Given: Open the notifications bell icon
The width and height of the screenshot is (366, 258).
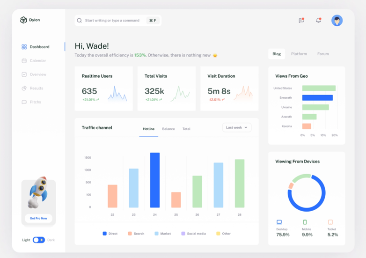Looking at the screenshot, I should pos(319,20).
